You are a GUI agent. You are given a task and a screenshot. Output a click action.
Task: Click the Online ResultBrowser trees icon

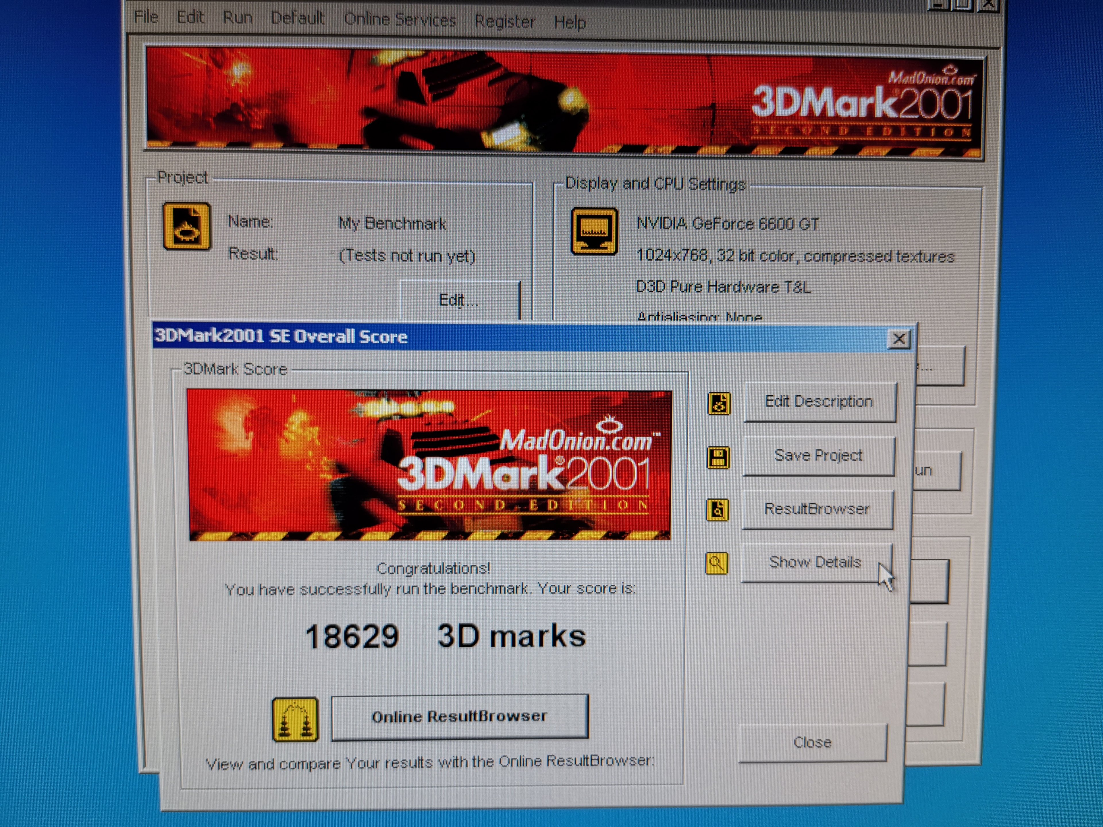[295, 719]
